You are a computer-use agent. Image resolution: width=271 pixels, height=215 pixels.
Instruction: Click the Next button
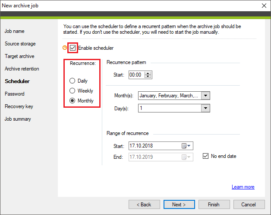point(179,205)
